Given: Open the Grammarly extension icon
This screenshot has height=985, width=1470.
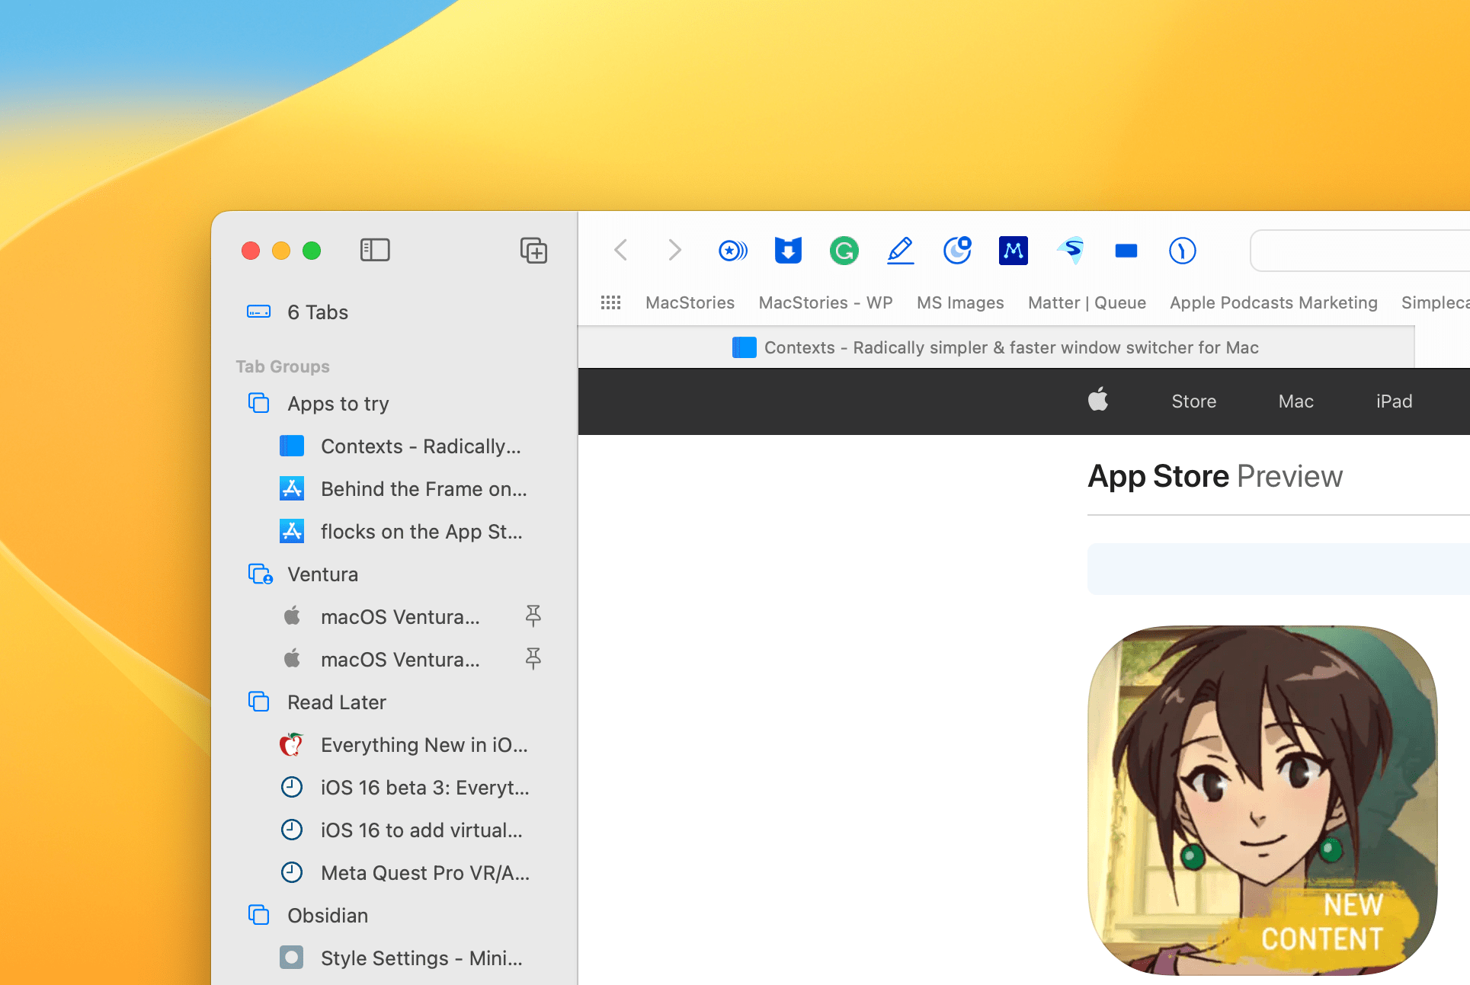Looking at the screenshot, I should click(x=844, y=250).
